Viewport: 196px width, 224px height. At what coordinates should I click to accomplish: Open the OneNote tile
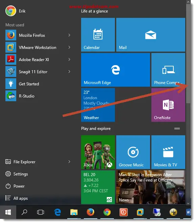click(x=168, y=105)
